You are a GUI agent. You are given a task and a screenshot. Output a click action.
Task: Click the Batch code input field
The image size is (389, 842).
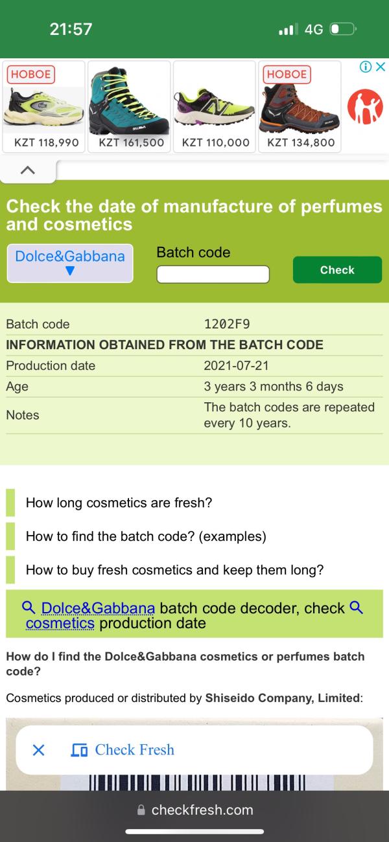(x=213, y=274)
